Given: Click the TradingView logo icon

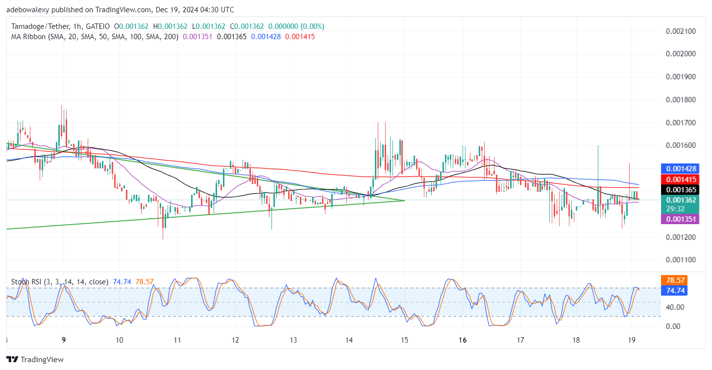Looking at the screenshot, I should (x=12, y=360).
